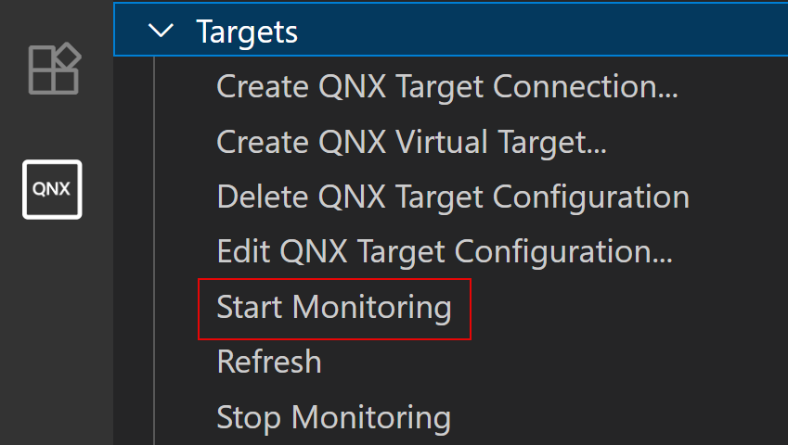Click the downward arrow beside Targets

pyautogui.click(x=161, y=31)
